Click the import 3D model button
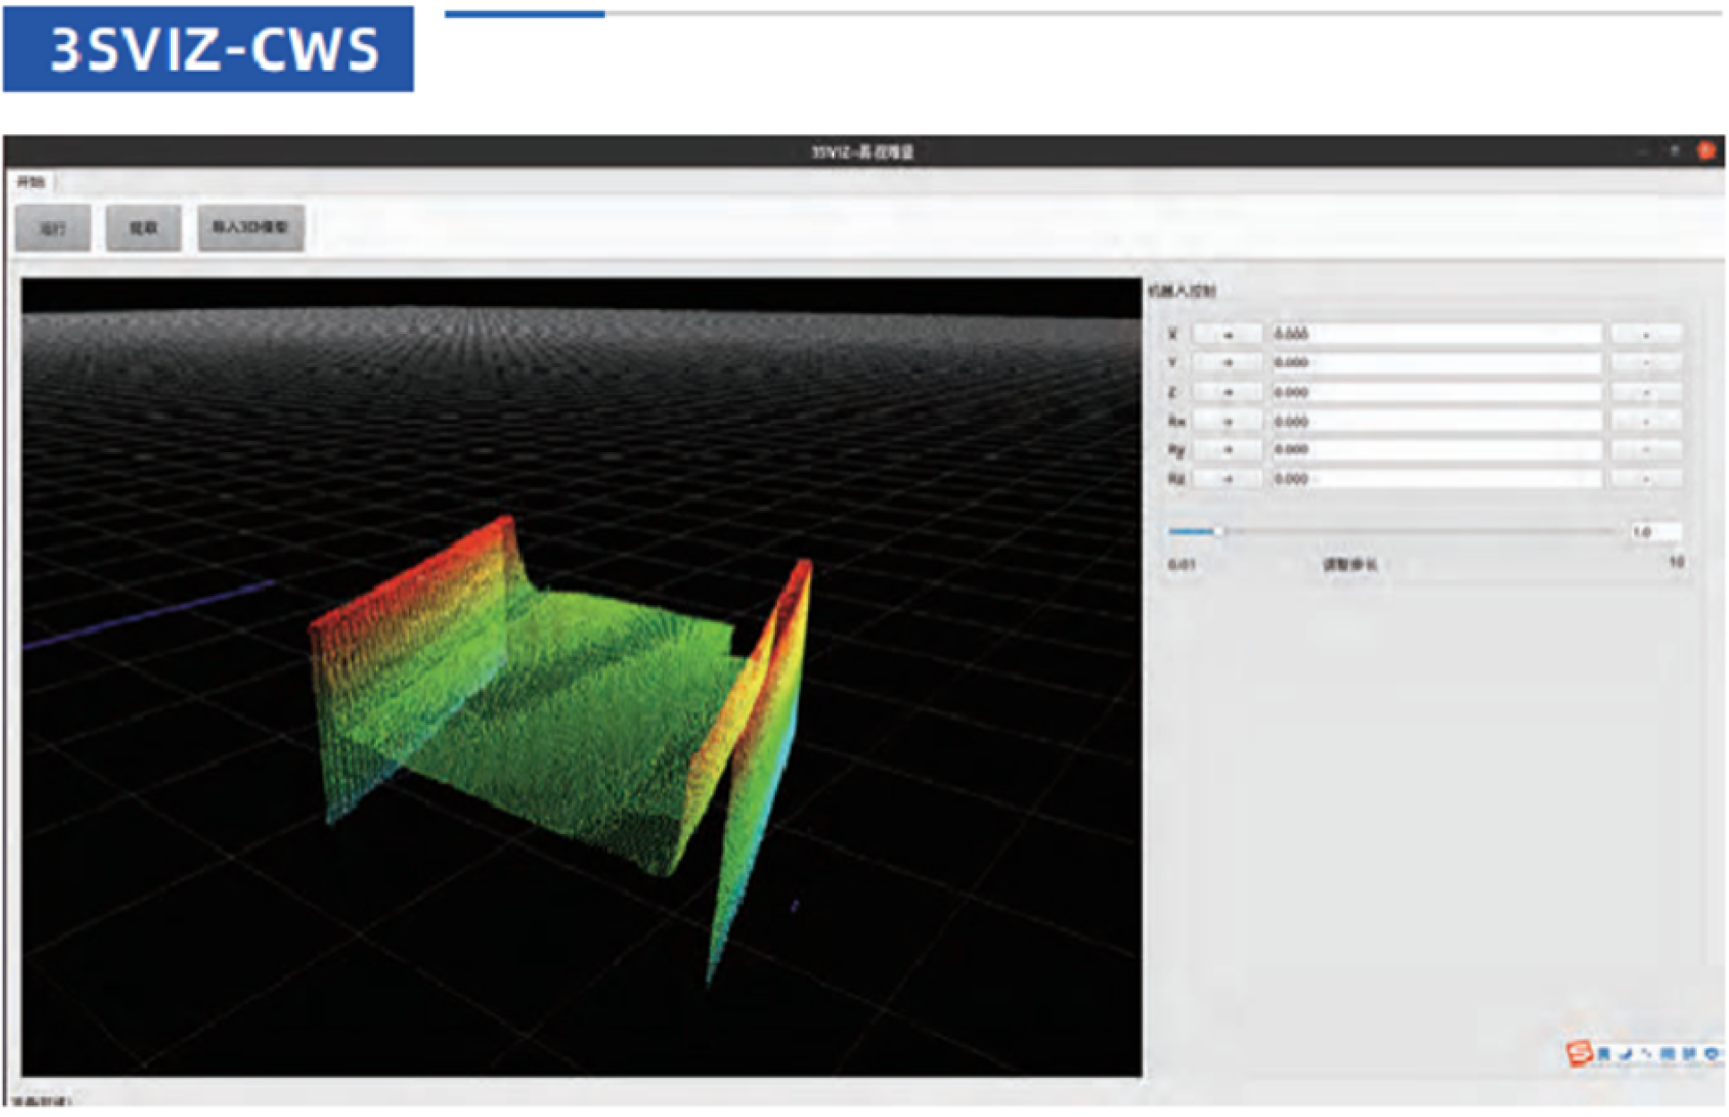This screenshot has height=1117, width=1729. (251, 228)
